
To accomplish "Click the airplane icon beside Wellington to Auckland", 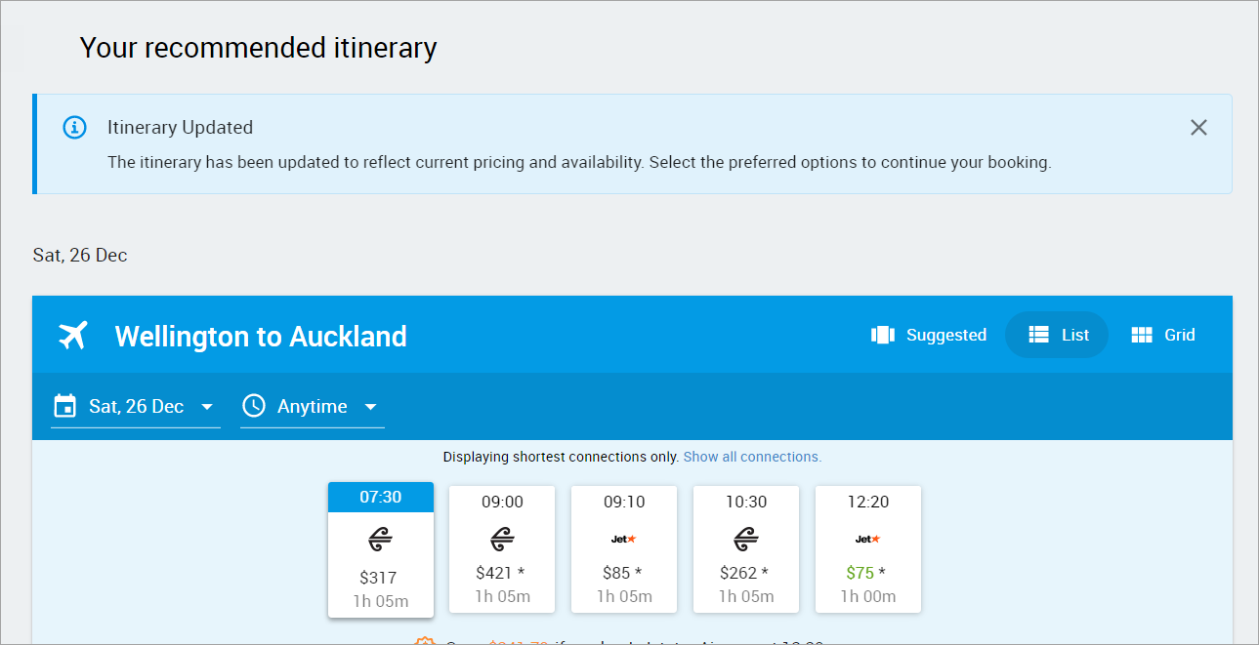I will 72,335.
